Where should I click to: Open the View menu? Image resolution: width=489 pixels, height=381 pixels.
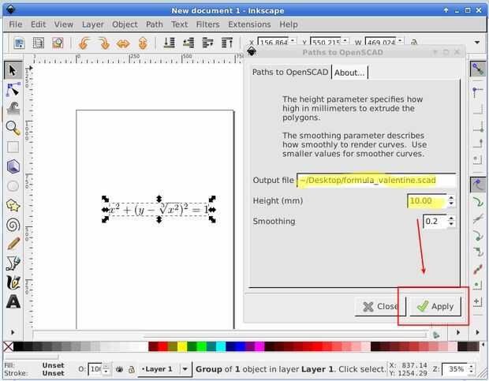(x=64, y=24)
